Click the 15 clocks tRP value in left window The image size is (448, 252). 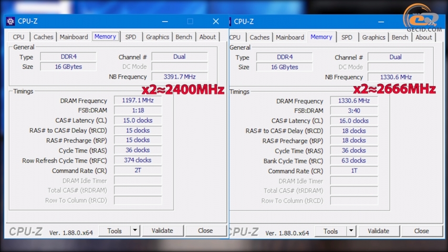click(x=138, y=140)
